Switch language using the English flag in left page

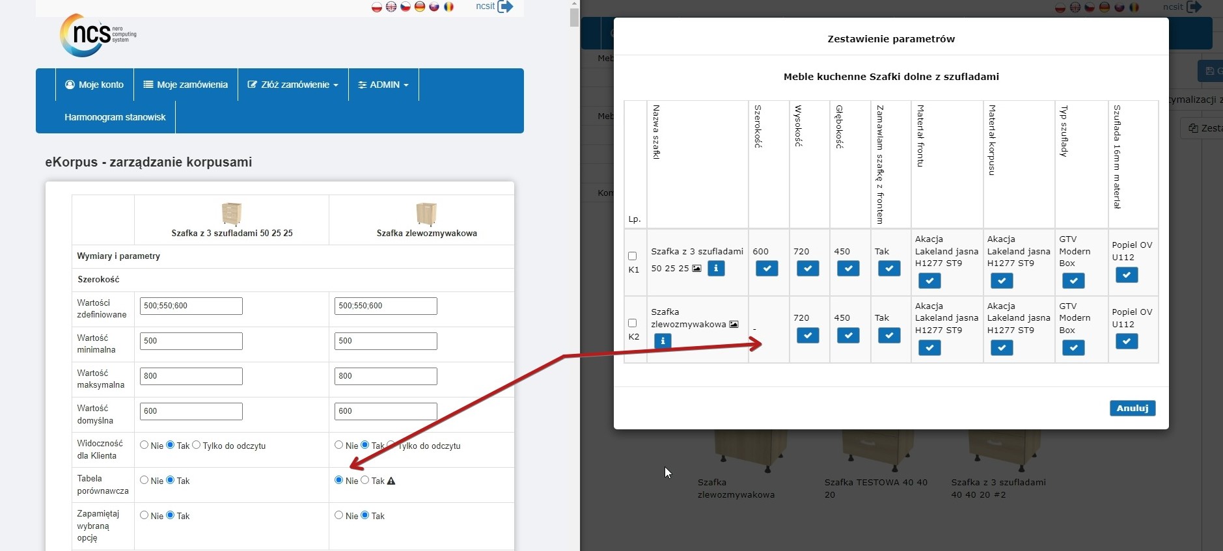coord(391,7)
